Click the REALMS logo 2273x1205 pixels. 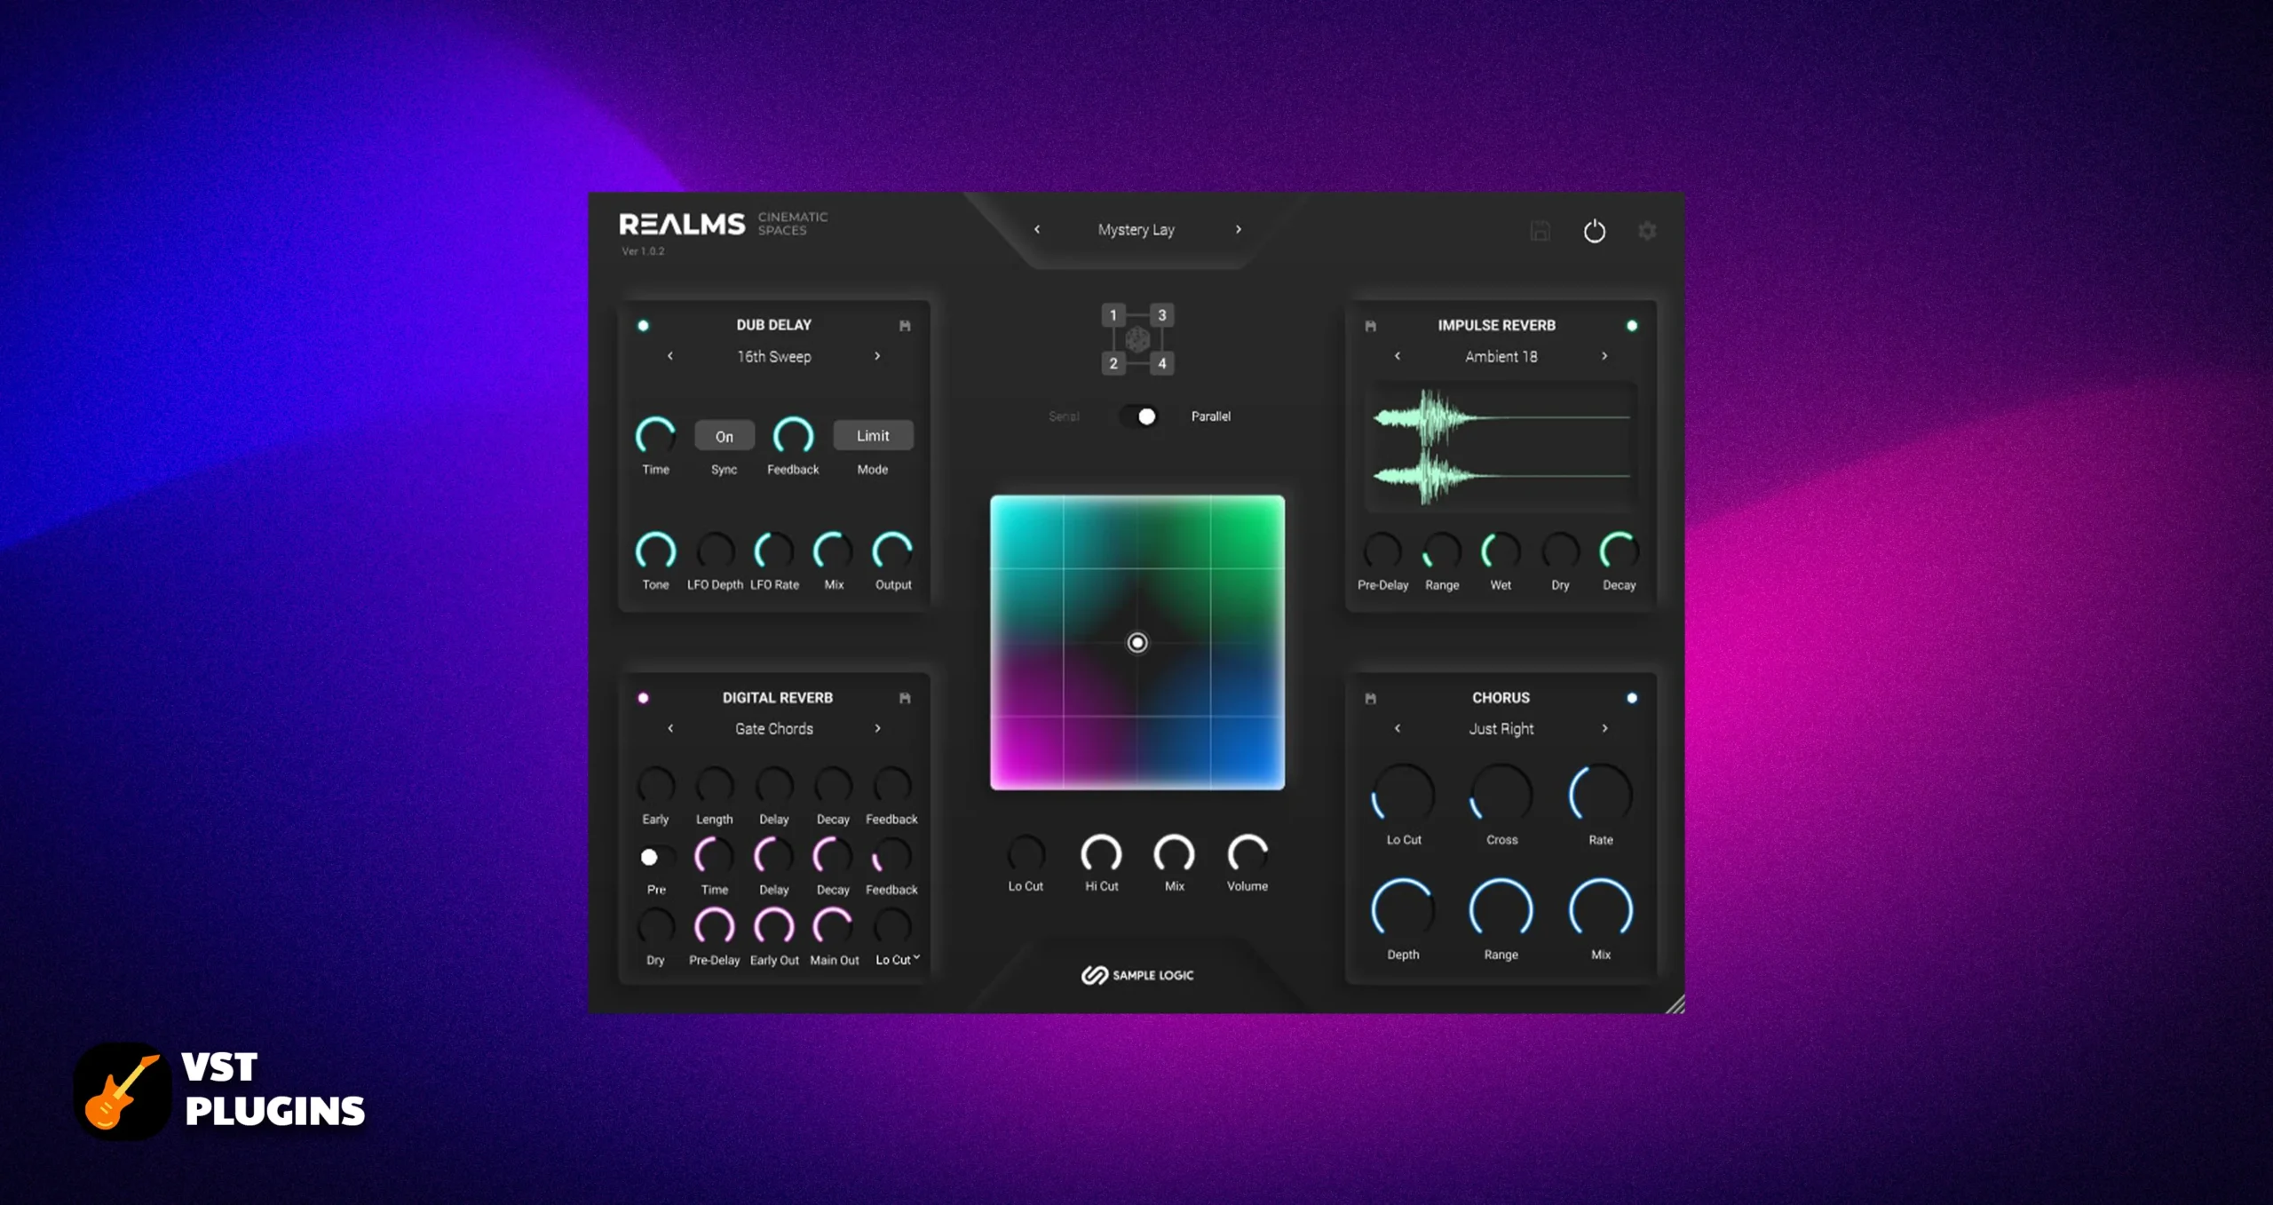pos(682,225)
